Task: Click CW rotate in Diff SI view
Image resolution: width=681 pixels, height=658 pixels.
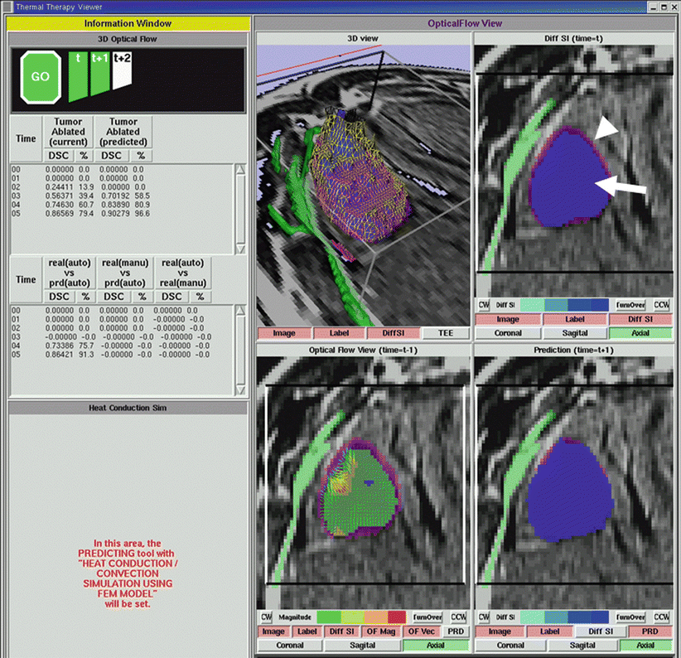Action: pos(482,305)
